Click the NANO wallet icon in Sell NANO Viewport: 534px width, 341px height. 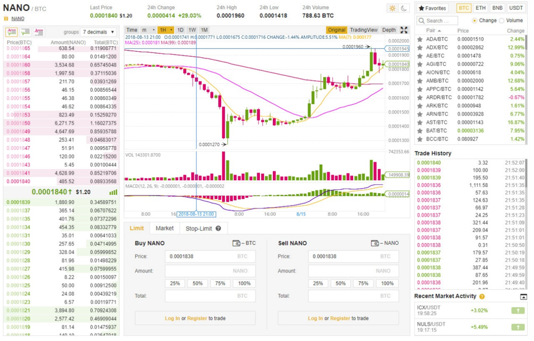tap(375, 244)
